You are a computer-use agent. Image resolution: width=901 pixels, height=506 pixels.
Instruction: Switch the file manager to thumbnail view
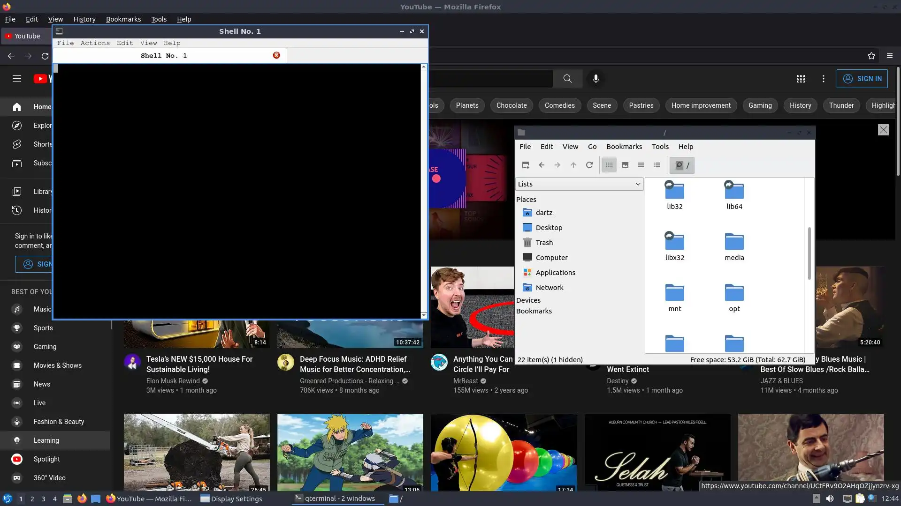625,165
